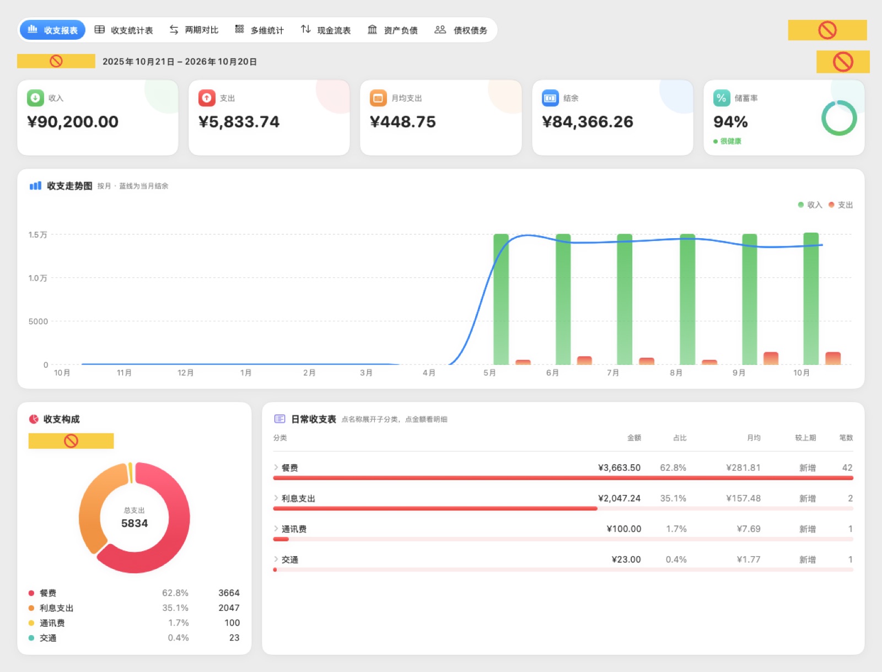Open the 两期对比 tab
The height and width of the screenshot is (672, 882).
click(x=193, y=30)
